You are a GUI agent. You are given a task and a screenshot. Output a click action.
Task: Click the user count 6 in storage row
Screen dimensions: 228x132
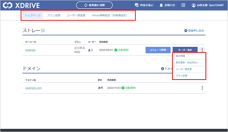pyautogui.click(x=90, y=50)
